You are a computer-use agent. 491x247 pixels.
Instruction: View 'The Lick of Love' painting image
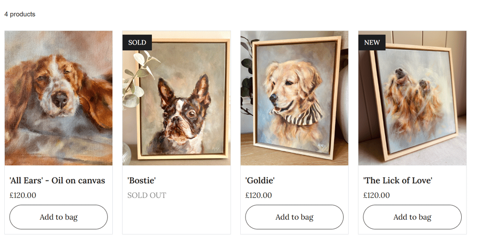pos(412,98)
